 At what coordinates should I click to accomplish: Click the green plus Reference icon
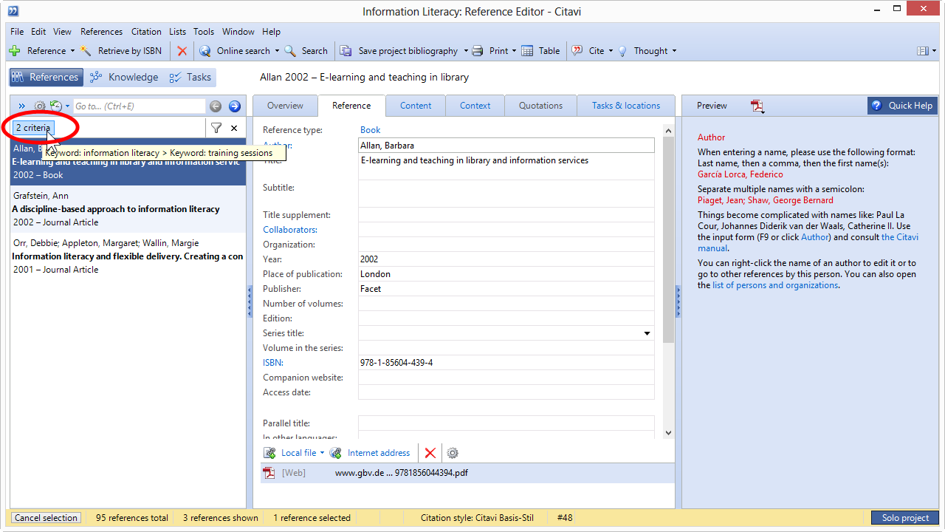pyautogui.click(x=15, y=51)
